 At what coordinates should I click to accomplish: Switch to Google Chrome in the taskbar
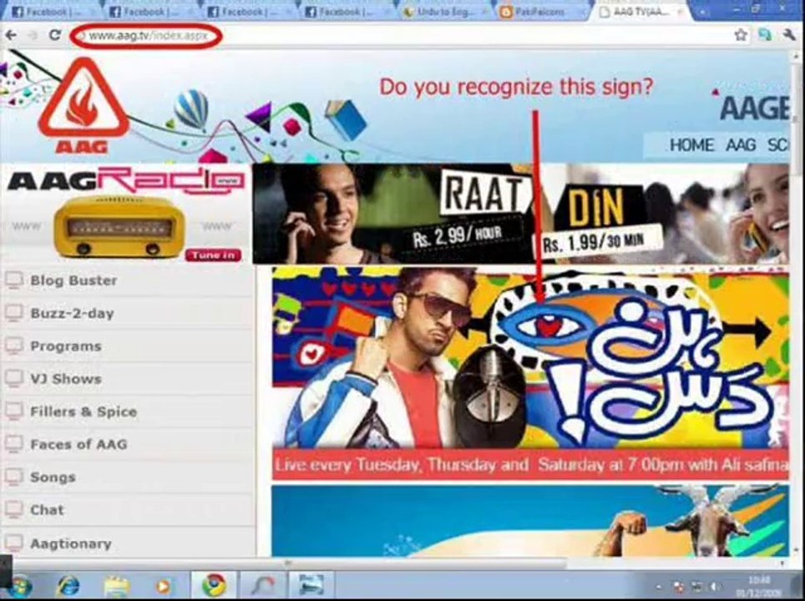(x=214, y=586)
